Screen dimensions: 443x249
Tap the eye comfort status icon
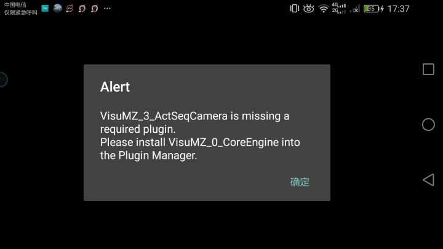[308, 9]
